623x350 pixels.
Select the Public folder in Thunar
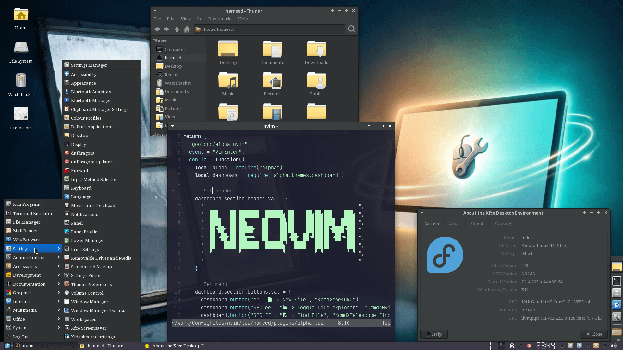(316, 84)
